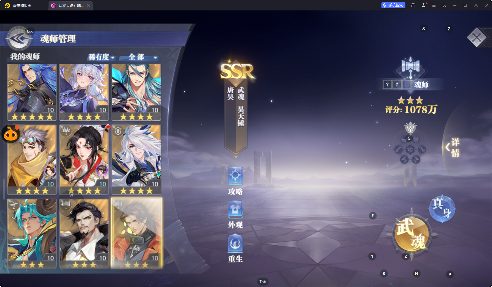492x287 pixels.
Task: Click the 唐昊 name label
Action: 231,93
